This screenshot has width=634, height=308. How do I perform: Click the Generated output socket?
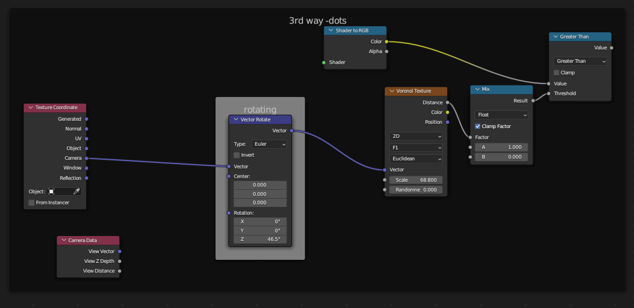[x=87, y=119]
